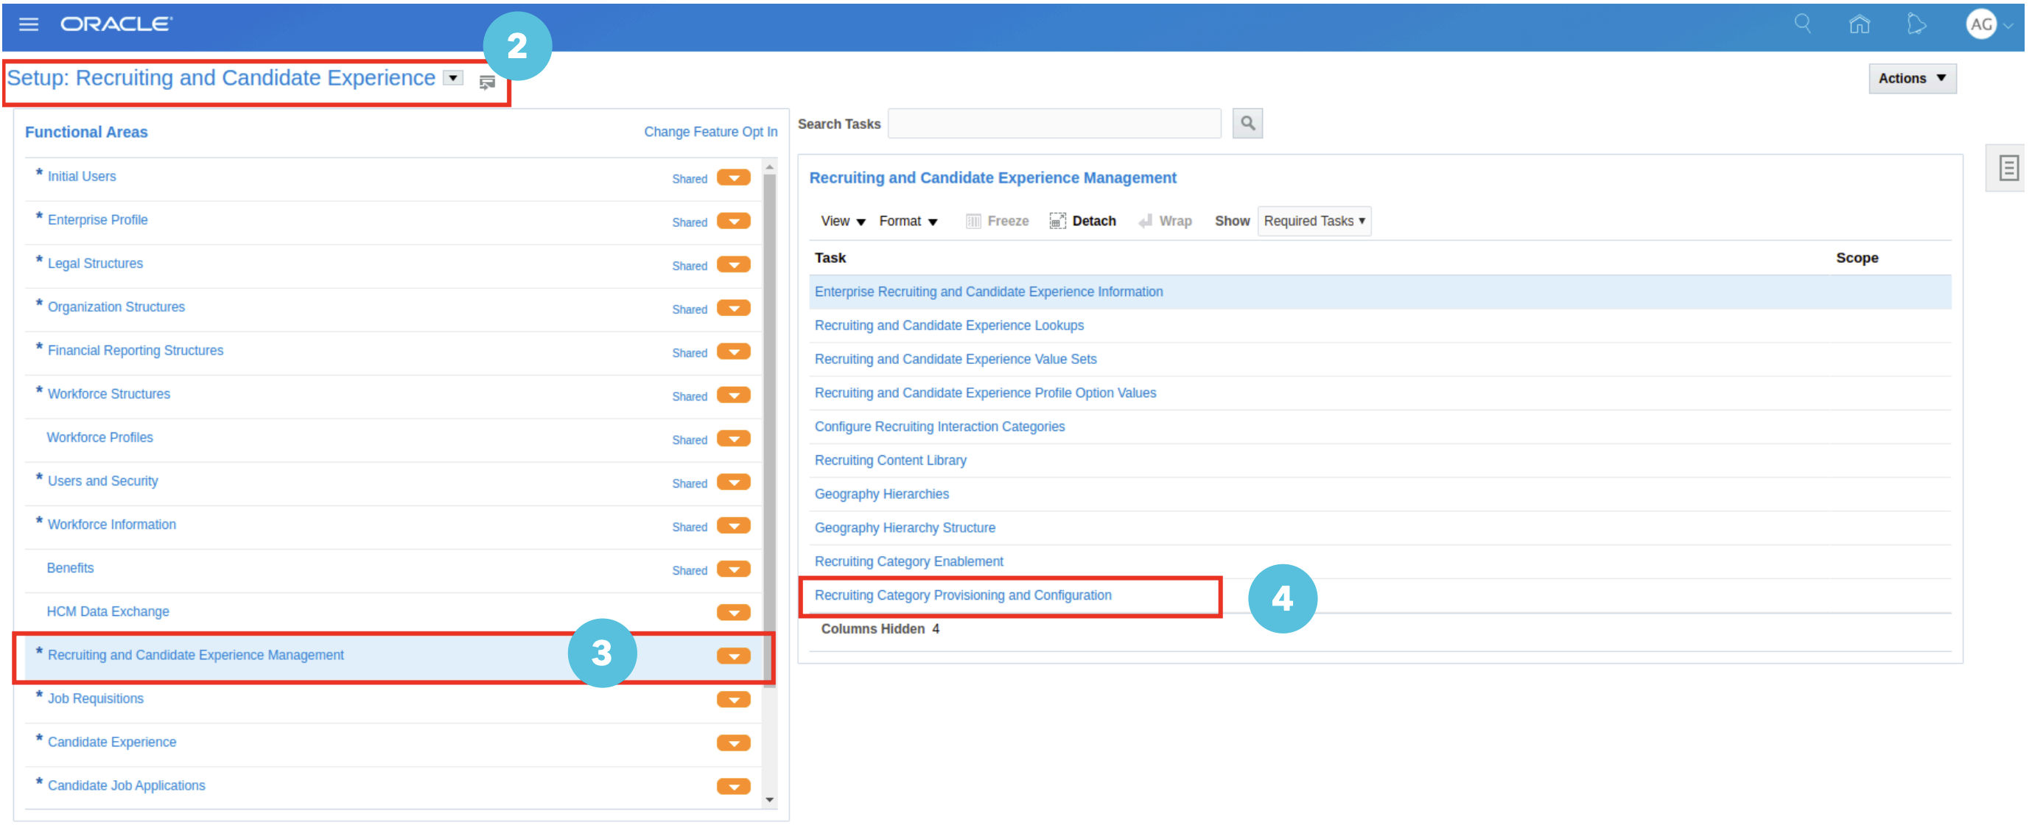This screenshot has height=828, width=2032.
Task: Expand the orange arrow for Users and Security
Action: (734, 483)
